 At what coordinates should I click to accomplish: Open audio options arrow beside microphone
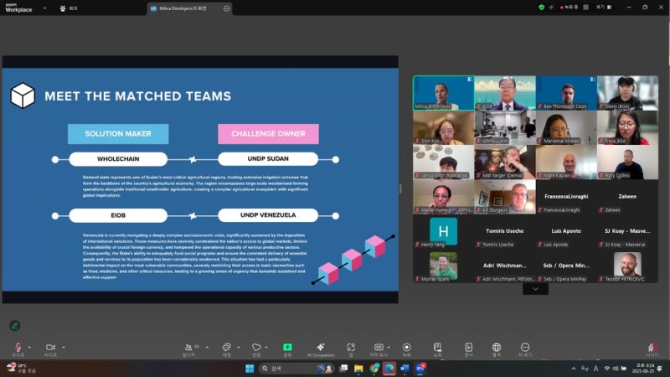29,347
